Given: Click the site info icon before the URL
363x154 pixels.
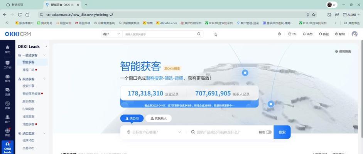Looking at the screenshot, I should tap(42, 15).
